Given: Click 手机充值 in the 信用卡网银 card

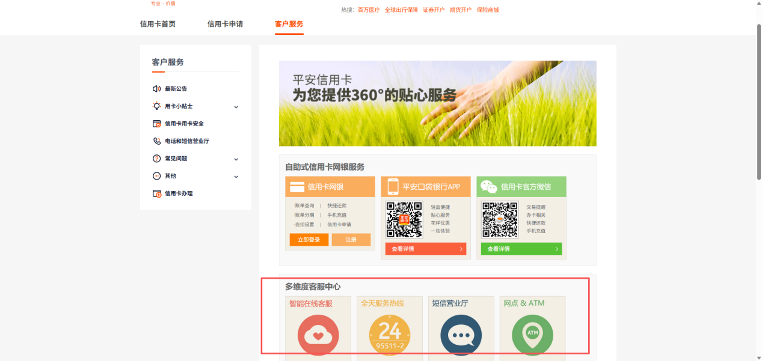Looking at the screenshot, I should coord(337,215).
